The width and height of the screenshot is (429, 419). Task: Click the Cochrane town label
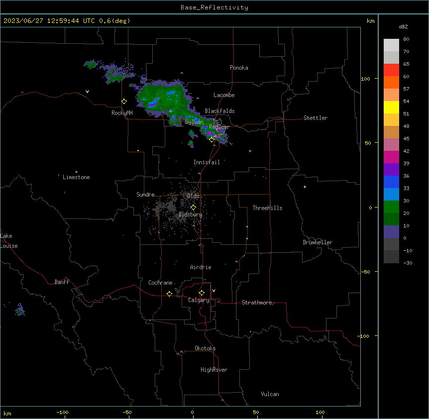pyautogui.click(x=160, y=283)
